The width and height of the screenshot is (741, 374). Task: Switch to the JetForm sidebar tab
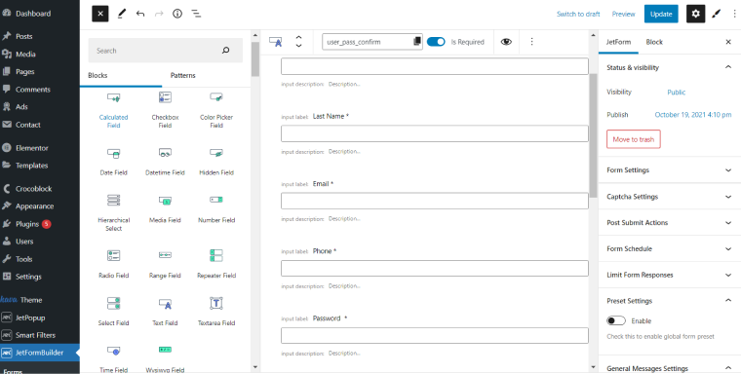pos(618,42)
